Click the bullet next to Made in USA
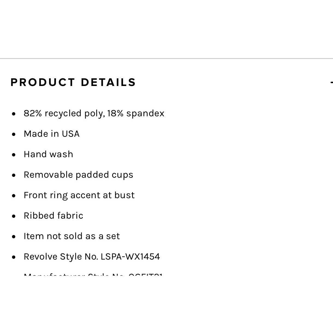333x333 pixels. pyautogui.click(x=14, y=134)
